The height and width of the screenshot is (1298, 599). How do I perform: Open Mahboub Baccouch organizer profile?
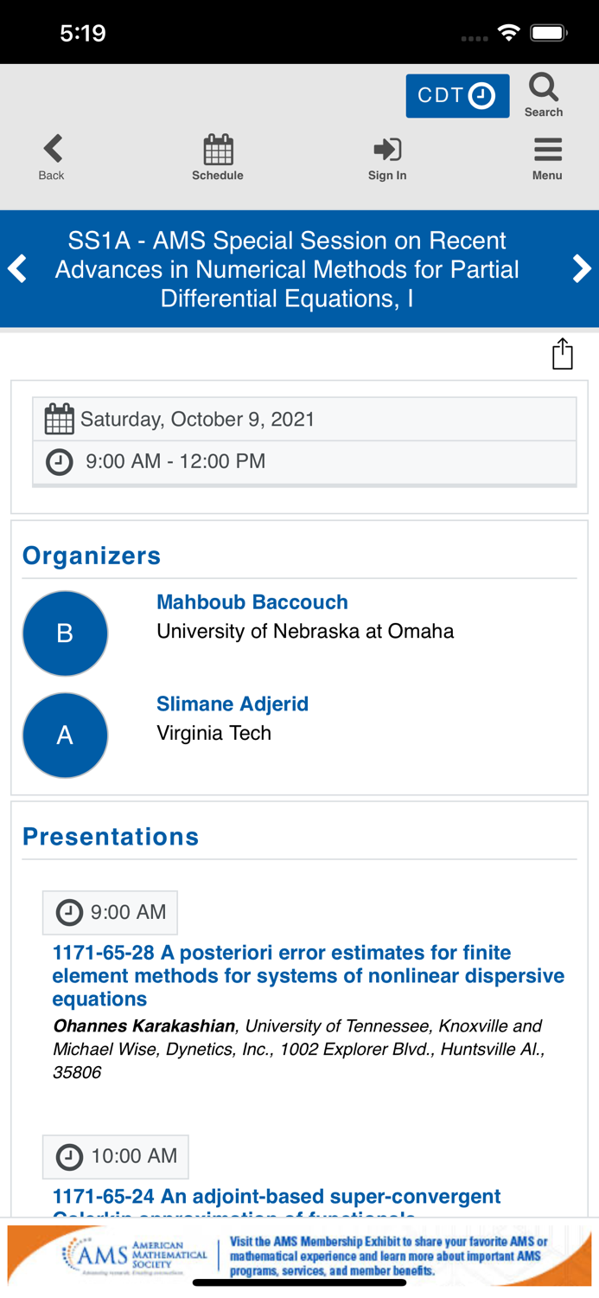[252, 602]
